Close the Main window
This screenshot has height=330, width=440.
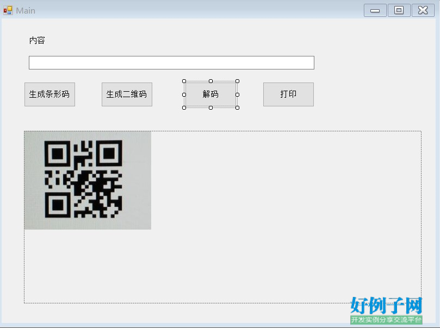pos(423,10)
